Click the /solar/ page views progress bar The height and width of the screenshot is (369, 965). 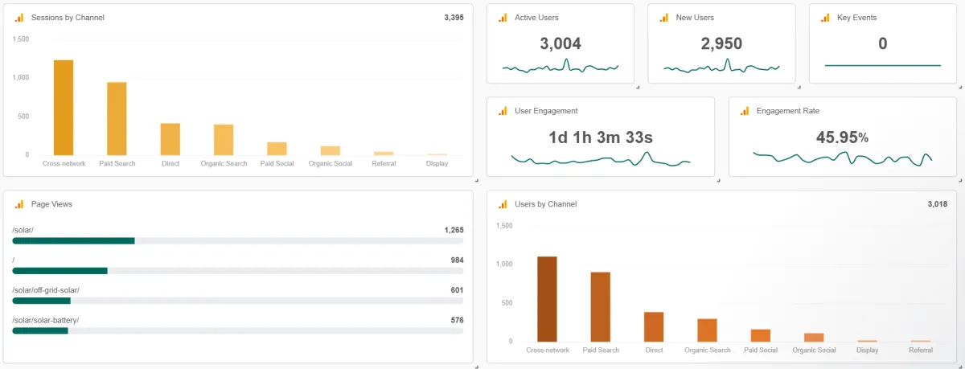click(x=238, y=240)
